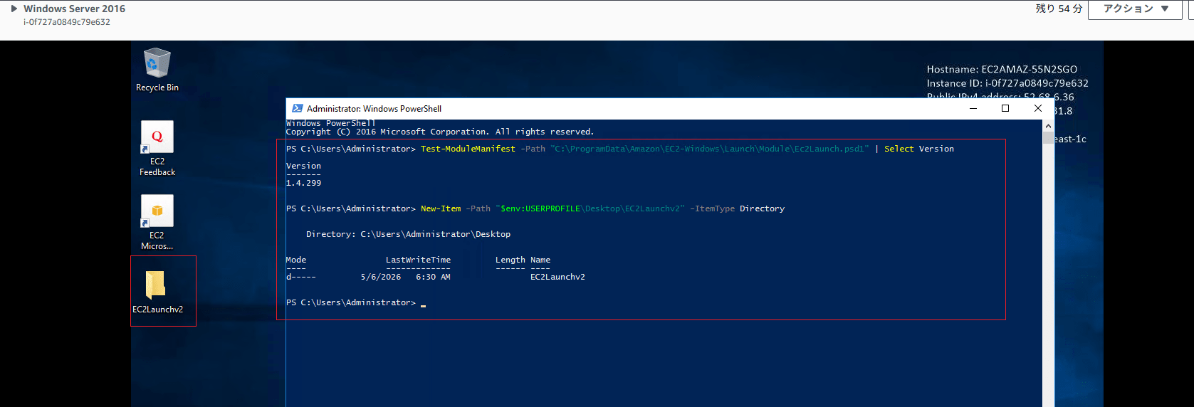Image resolution: width=1194 pixels, height=407 pixels.
Task: Open the アクション dropdown menu
Action: coord(1135,9)
